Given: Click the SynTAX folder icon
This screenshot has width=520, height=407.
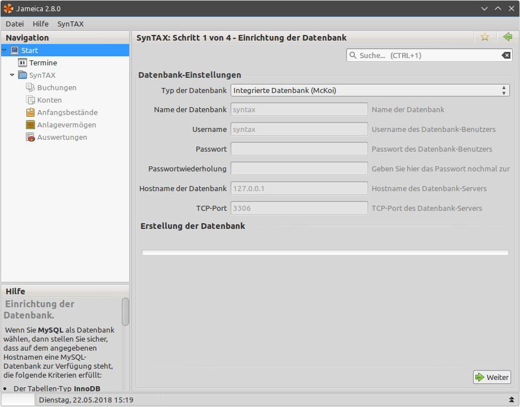Looking at the screenshot, I should 22,75.
